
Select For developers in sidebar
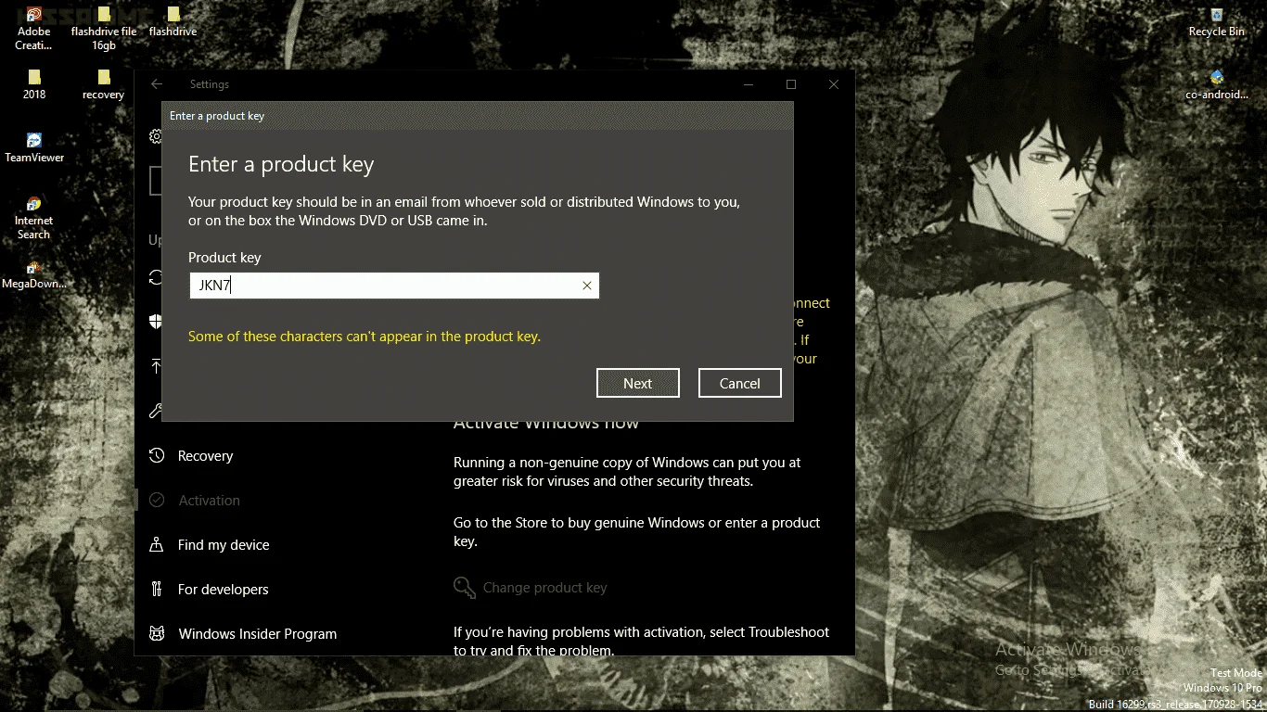[x=223, y=589]
